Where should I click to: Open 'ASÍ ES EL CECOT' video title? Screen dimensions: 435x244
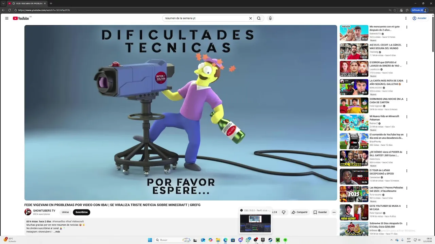(385, 46)
